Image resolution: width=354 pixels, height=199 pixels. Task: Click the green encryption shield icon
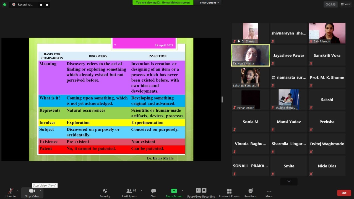pos(4,4)
